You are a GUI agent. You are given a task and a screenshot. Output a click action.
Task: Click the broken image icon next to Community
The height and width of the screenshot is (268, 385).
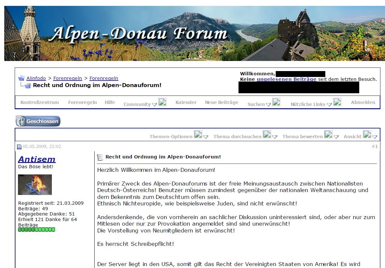[162, 102]
